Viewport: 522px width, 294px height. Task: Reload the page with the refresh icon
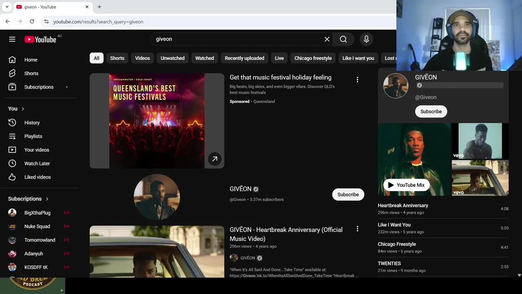[x=32, y=22]
